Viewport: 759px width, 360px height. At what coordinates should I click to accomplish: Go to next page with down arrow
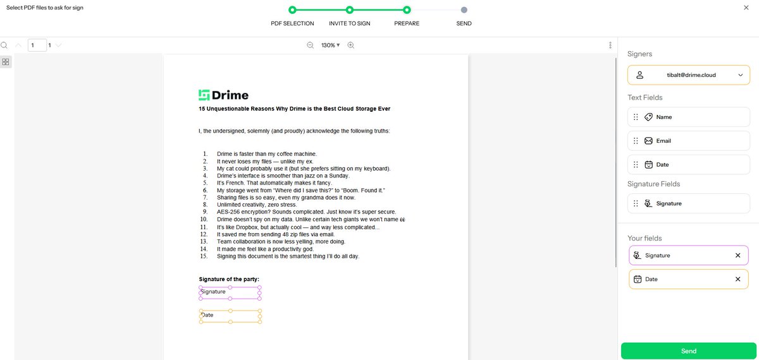coord(59,45)
